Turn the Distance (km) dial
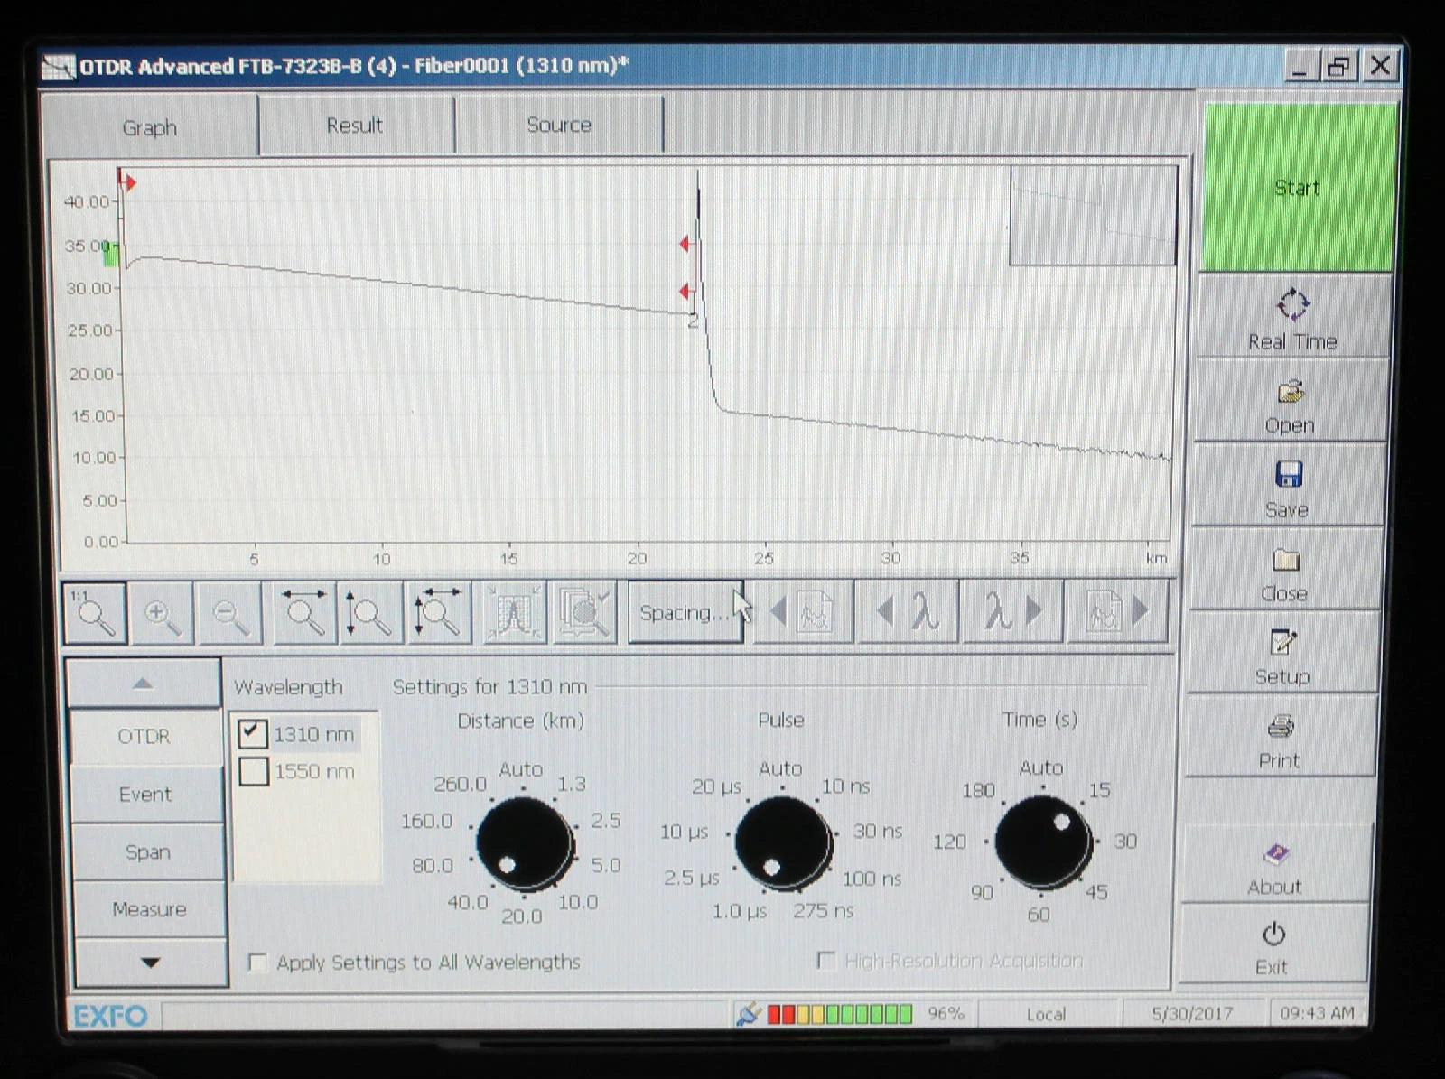Screen dimensions: 1445x1079 click(525, 845)
